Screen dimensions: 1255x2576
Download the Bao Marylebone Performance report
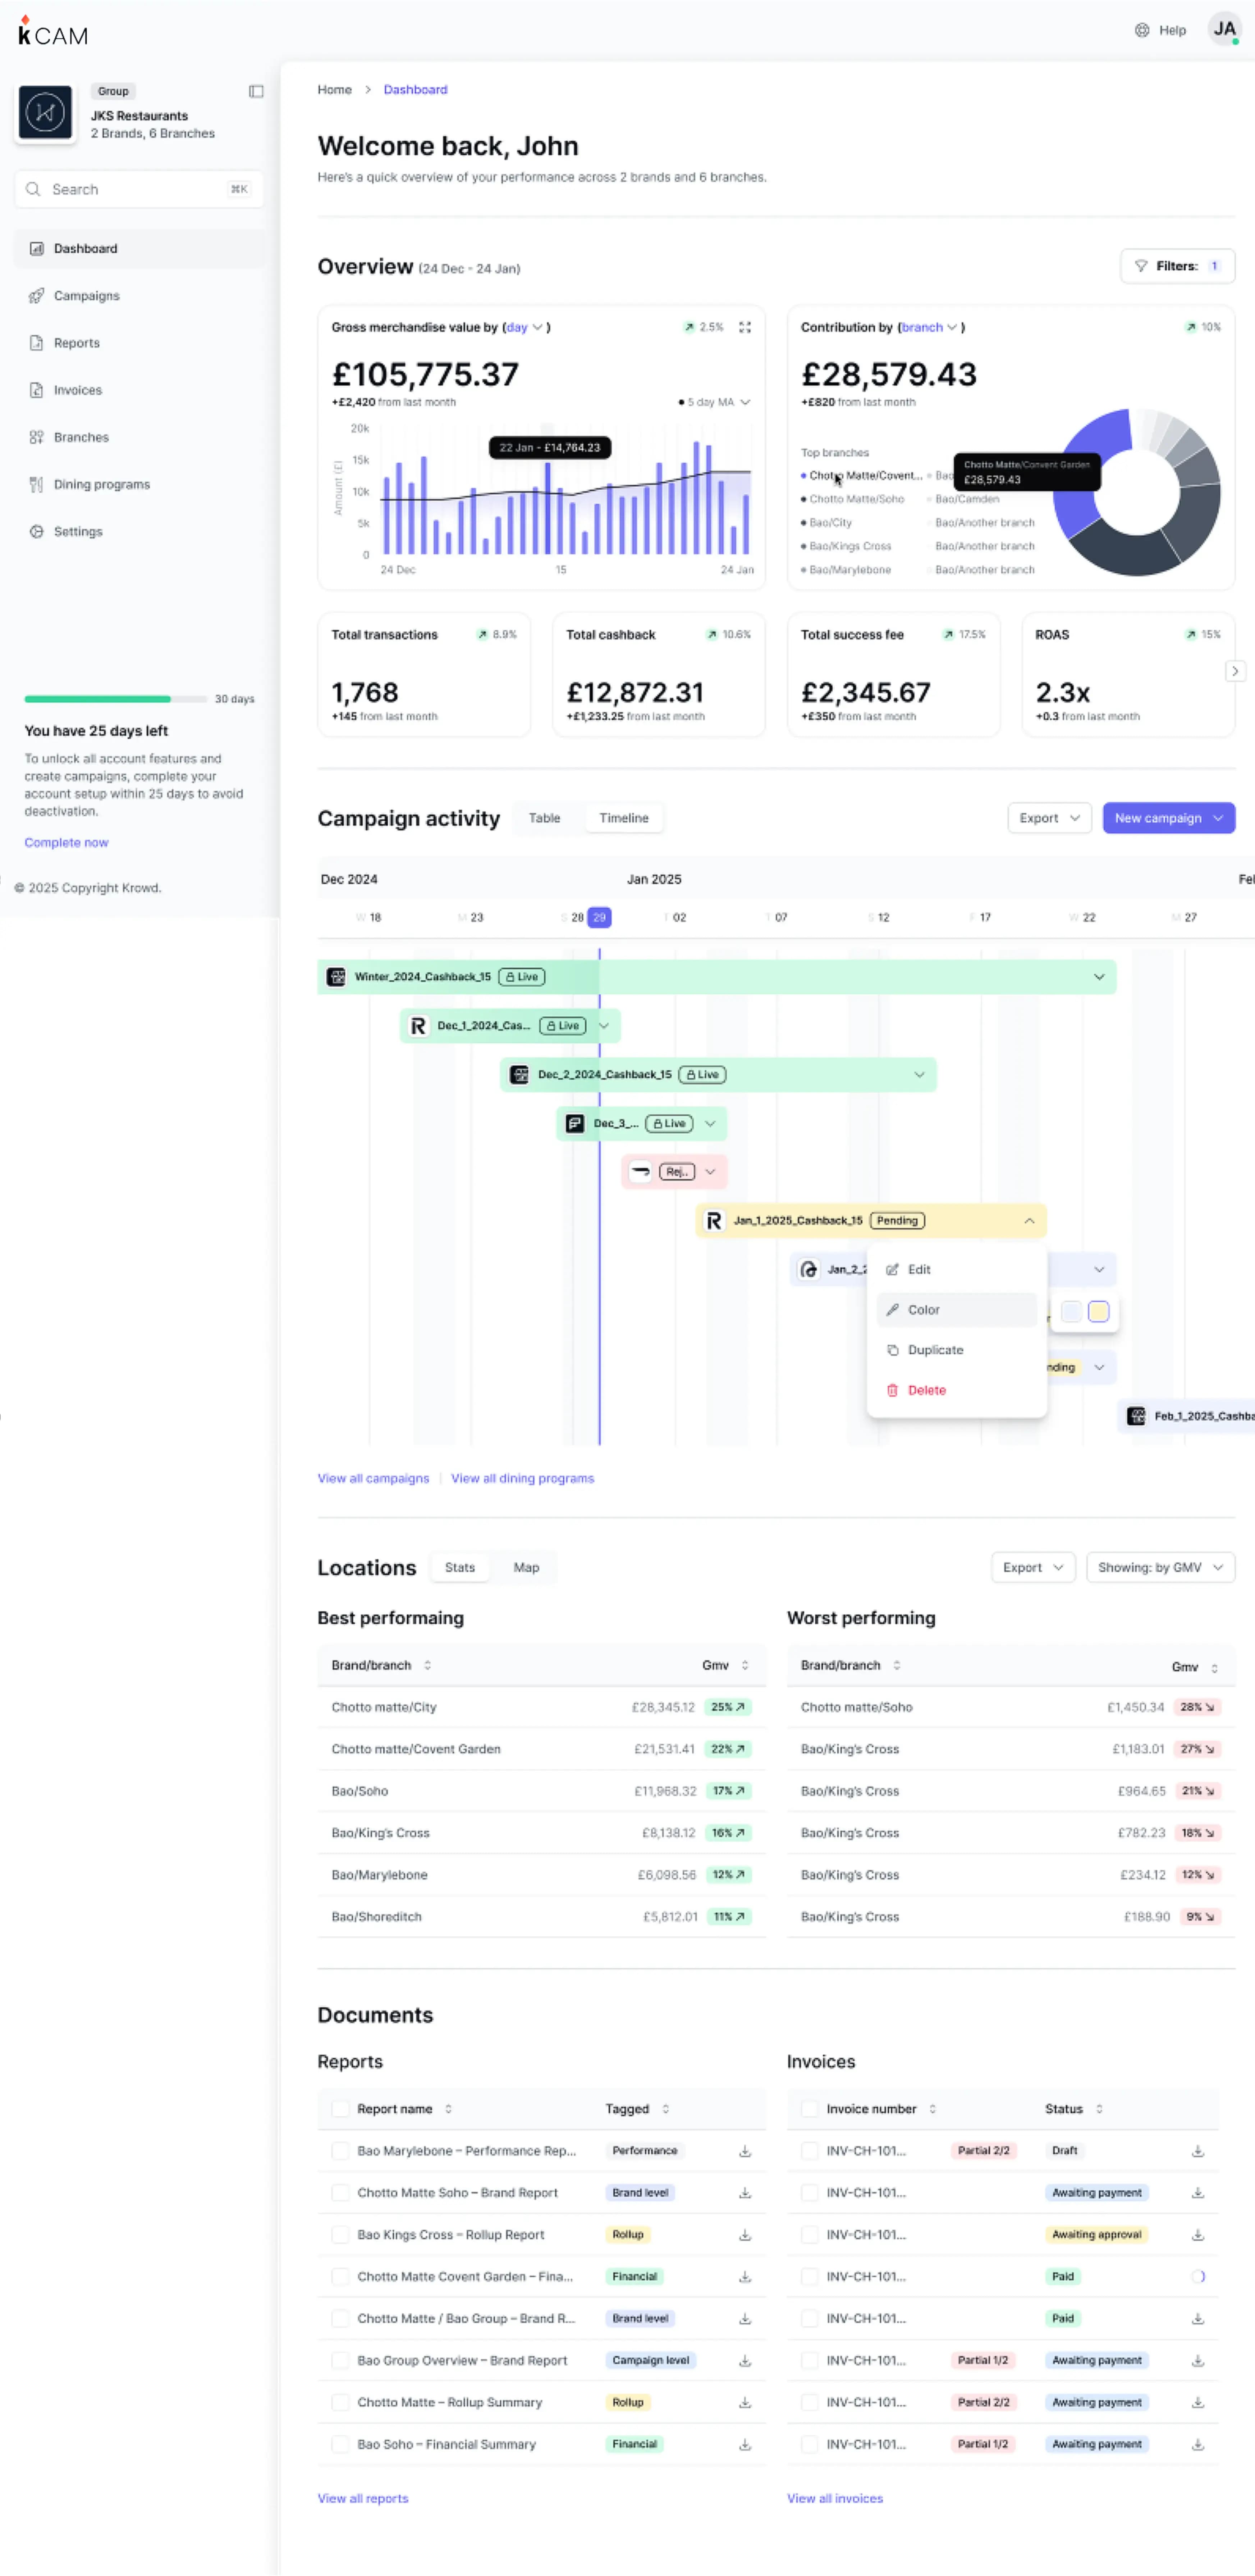coord(745,2151)
